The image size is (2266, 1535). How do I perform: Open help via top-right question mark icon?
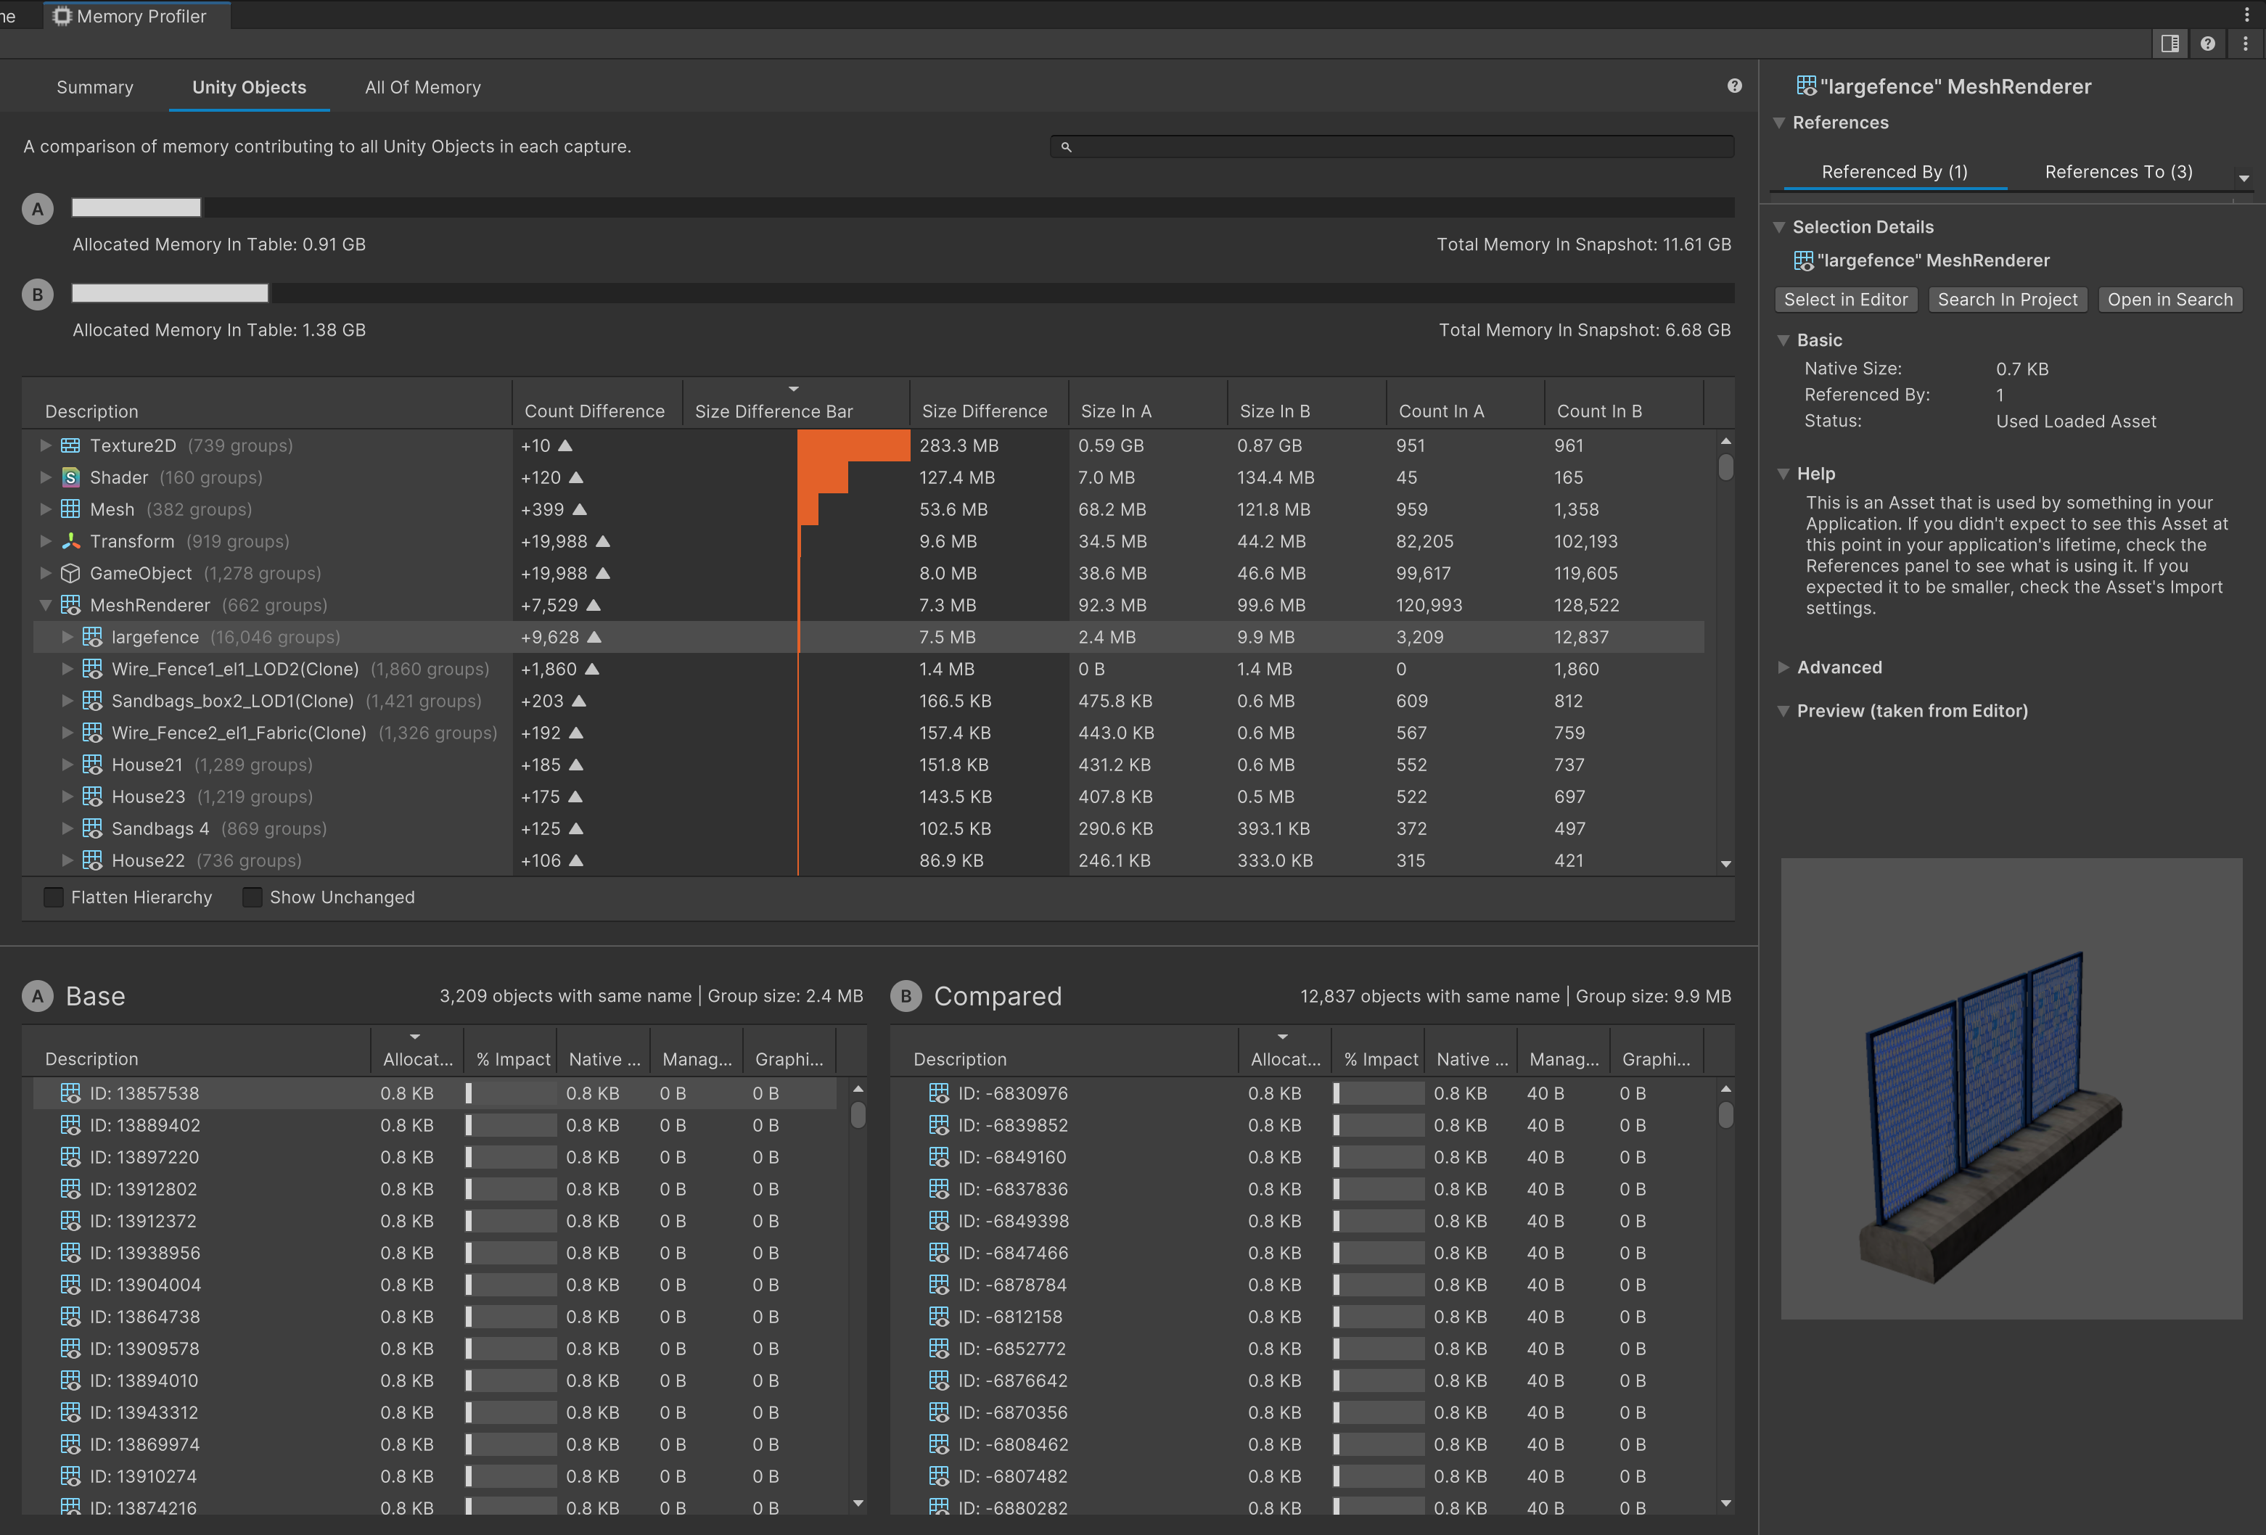2207,44
